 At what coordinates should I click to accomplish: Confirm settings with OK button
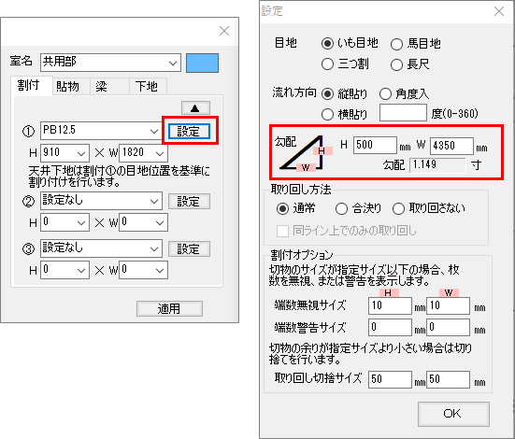pyautogui.click(x=453, y=414)
